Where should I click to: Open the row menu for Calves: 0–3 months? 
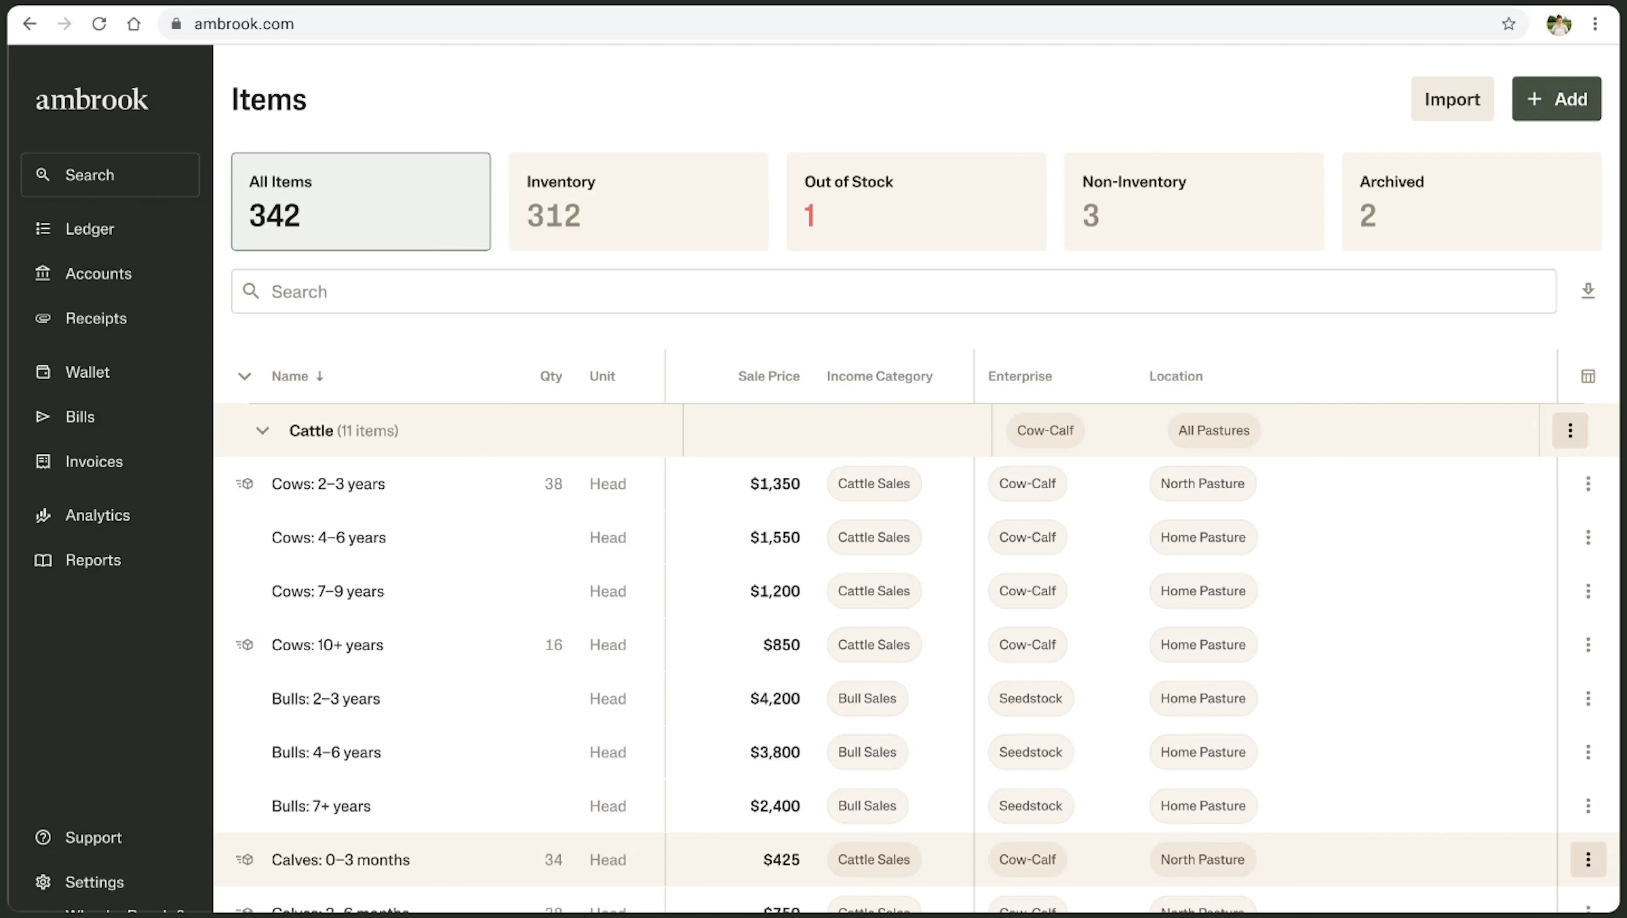coord(1588,859)
